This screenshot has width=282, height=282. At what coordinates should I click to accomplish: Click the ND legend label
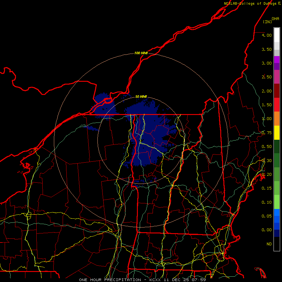pos(269,244)
